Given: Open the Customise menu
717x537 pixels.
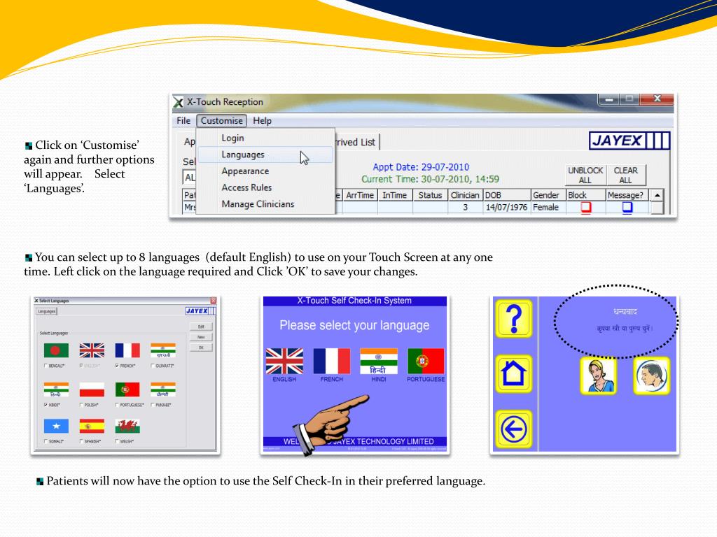Looking at the screenshot, I should click(222, 120).
